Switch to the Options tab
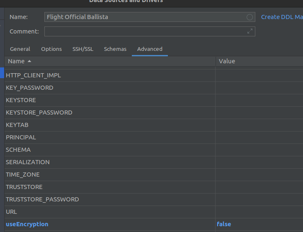This screenshot has width=303, height=232. tap(51, 49)
